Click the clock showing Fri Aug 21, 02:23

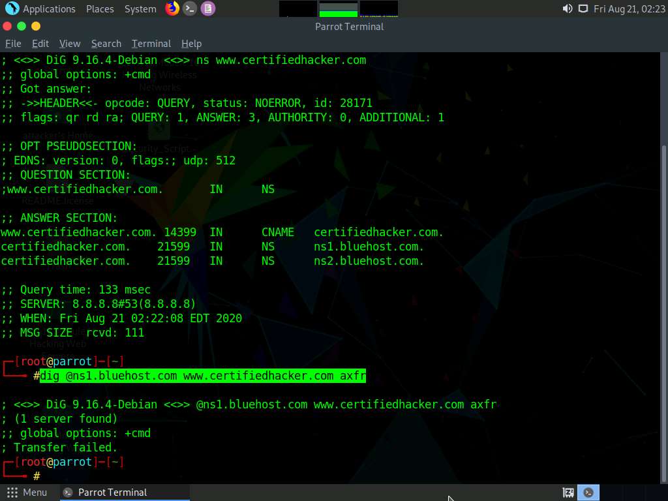(x=630, y=9)
